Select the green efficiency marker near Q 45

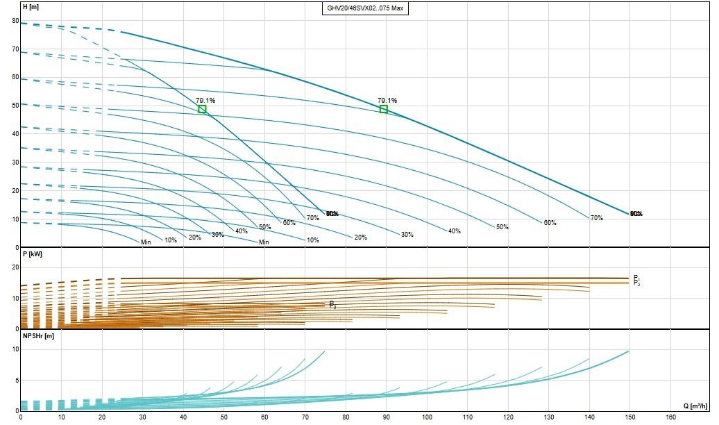(x=202, y=109)
